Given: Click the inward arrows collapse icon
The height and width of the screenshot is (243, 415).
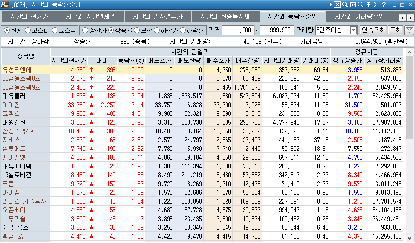Looking at the screenshot, I should click(376, 4).
